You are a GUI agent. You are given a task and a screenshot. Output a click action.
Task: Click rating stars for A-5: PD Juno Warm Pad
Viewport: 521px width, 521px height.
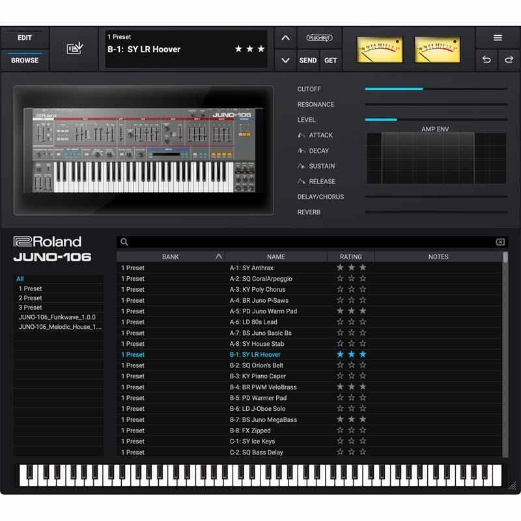point(351,311)
